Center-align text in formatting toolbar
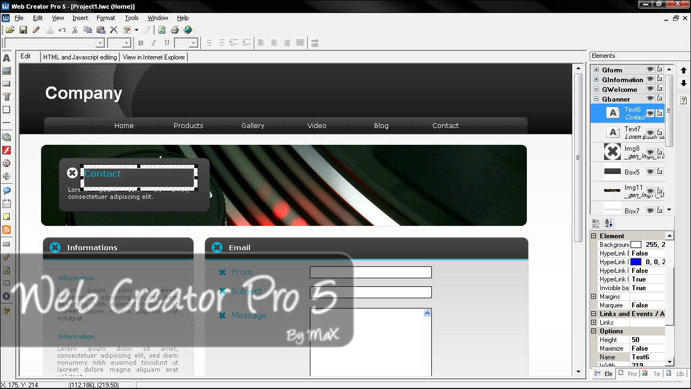This screenshot has height=389, width=691. click(274, 43)
